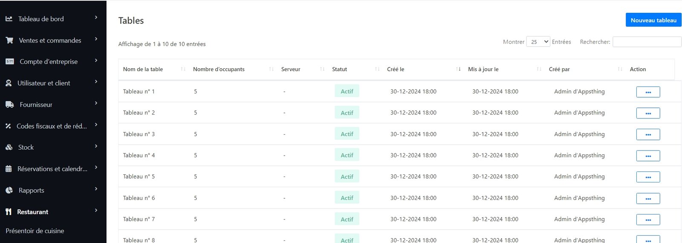Image resolution: width=682 pixels, height=243 pixels.
Task: Click the Tableau de bord chart icon
Action: [x=9, y=19]
